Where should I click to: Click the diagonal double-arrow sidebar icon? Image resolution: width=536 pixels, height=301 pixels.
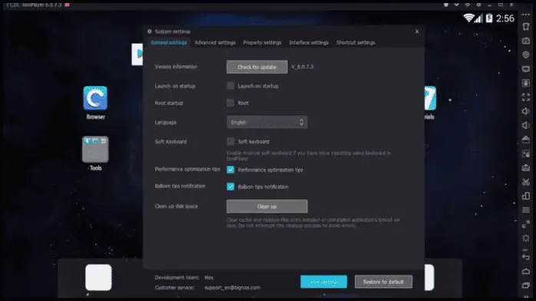pyautogui.click(x=526, y=224)
